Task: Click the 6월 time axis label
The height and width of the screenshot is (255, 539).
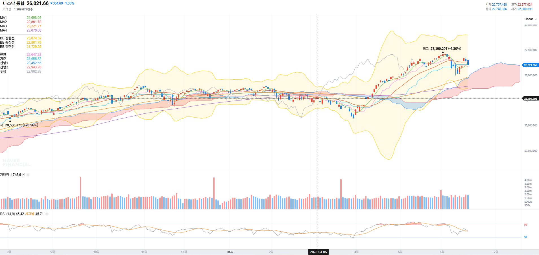Action: [x=442, y=252]
